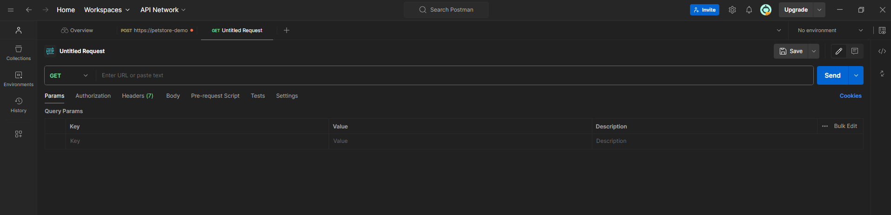The height and width of the screenshot is (215, 891).
Task: Switch to the POST petstore-demo tab
Action: [157, 30]
